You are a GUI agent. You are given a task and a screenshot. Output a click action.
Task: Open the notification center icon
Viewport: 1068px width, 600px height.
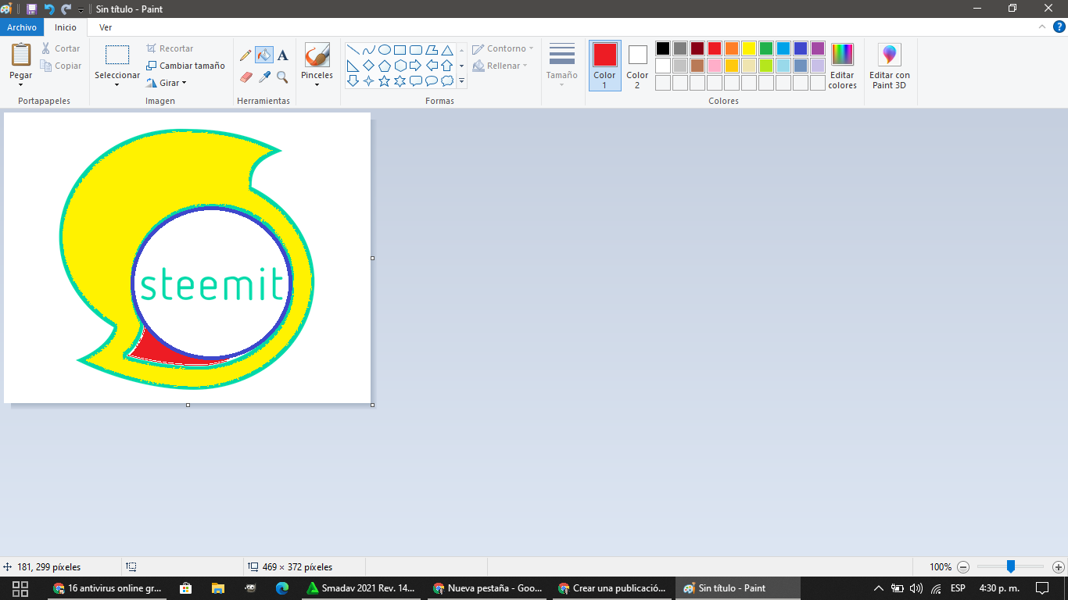[1042, 588]
